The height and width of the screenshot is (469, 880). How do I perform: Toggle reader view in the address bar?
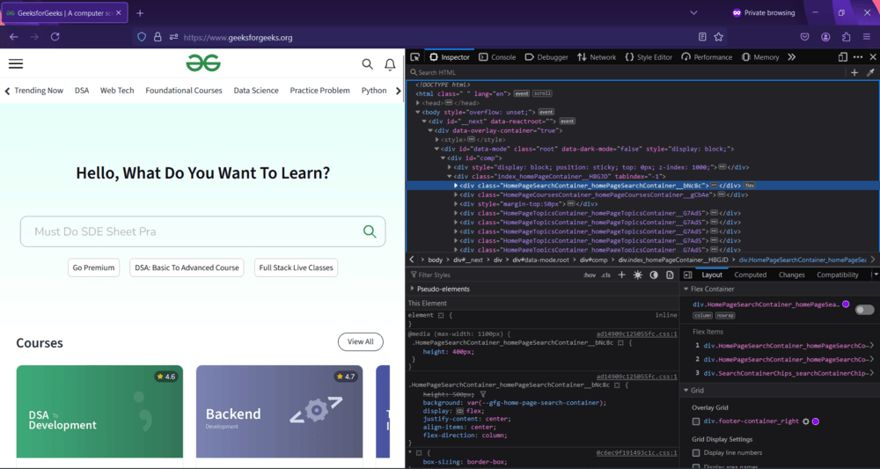coord(702,37)
